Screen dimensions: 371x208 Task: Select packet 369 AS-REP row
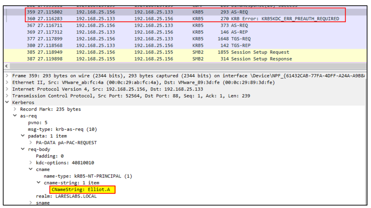185,32
